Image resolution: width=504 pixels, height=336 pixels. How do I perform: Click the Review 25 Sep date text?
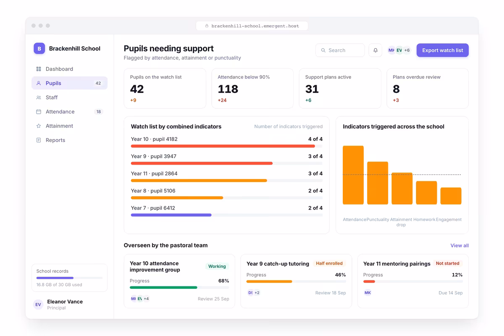coord(213,299)
